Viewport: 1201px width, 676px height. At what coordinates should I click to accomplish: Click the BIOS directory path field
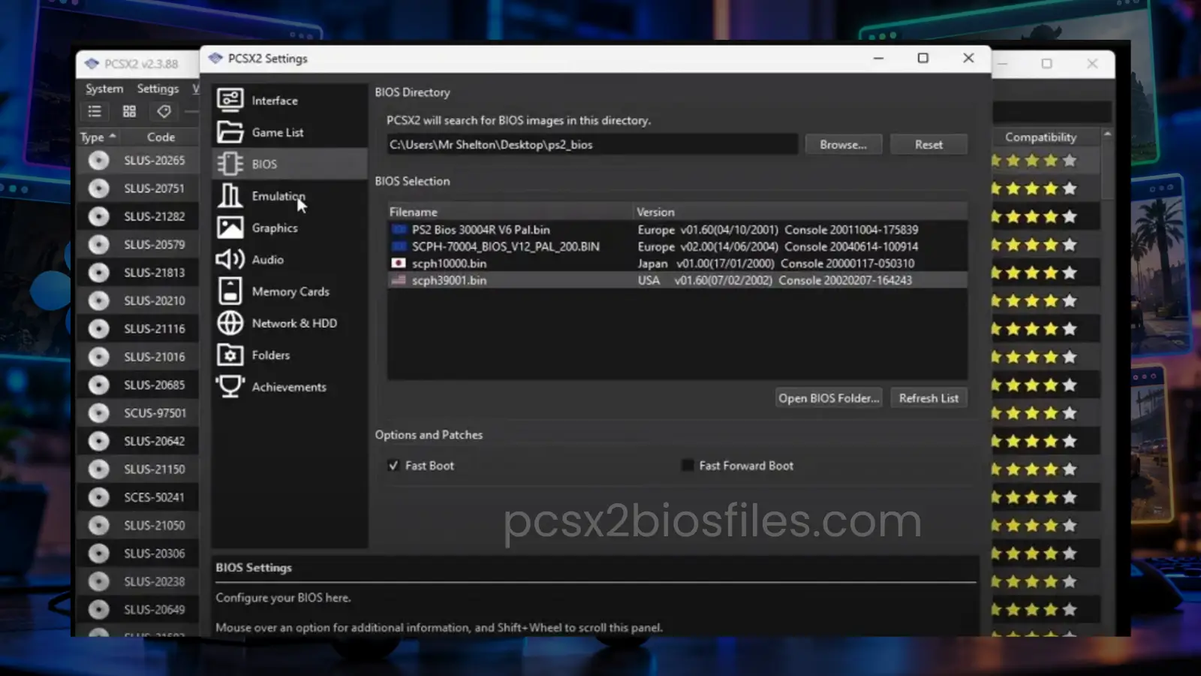[592, 144]
